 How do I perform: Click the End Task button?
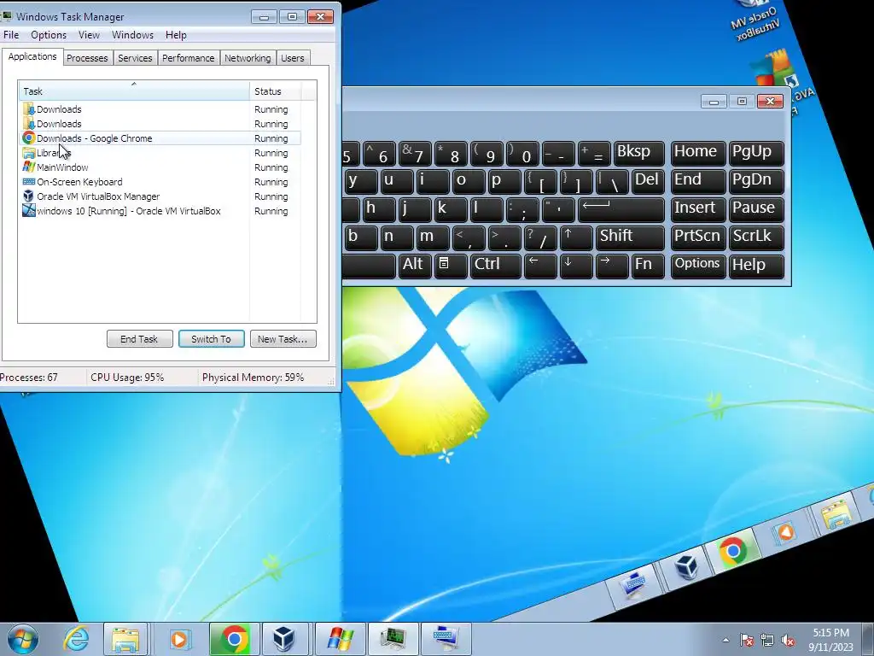(x=139, y=338)
